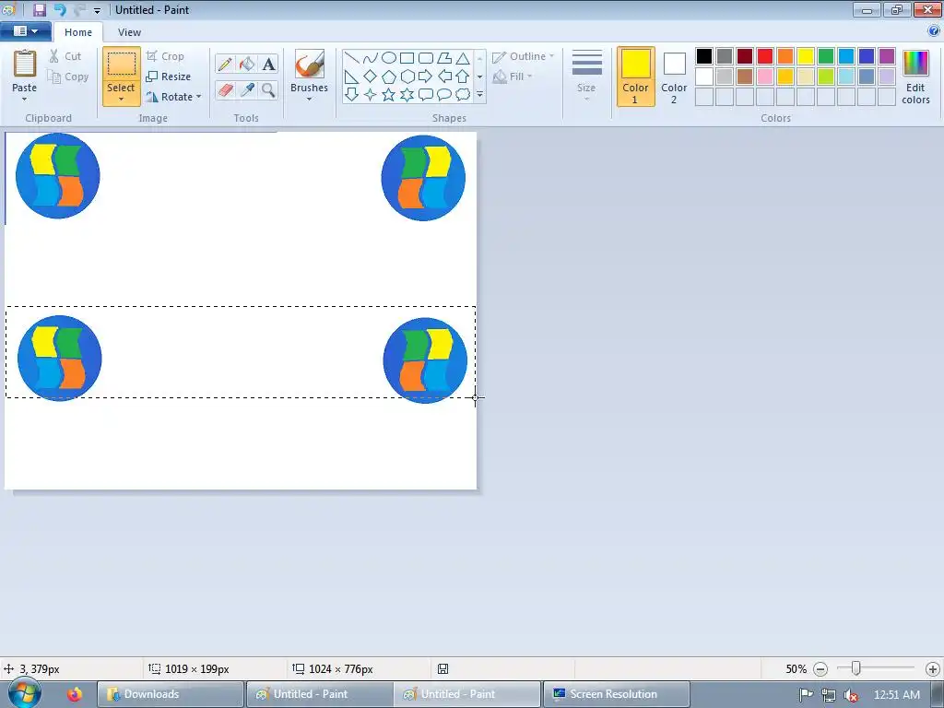944x708 pixels.
Task: Choose the Five-point star shape
Action: point(389,95)
